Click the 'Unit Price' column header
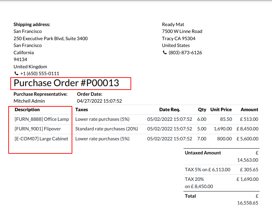This screenshot has width=272, height=210. click(221, 109)
